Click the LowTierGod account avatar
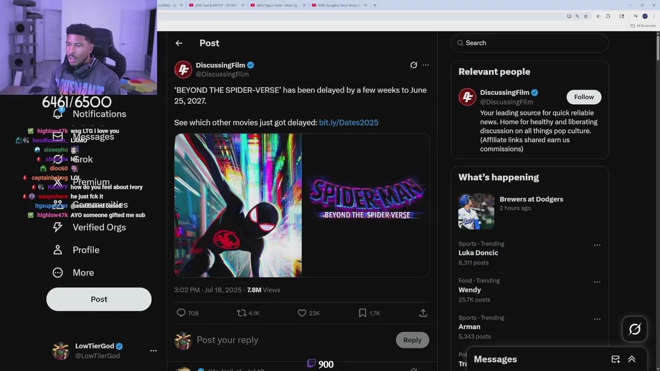The width and height of the screenshot is (660, 371). tap(61, 351)
